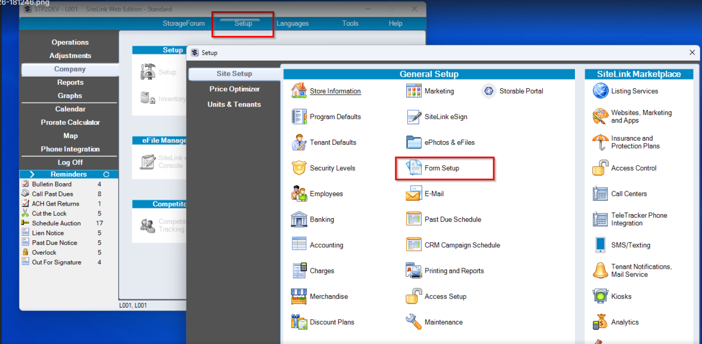The height and width of the screenshot is (344, 702).
Task: Open the Setup menu in main window
Action: (x=243, y=23)
